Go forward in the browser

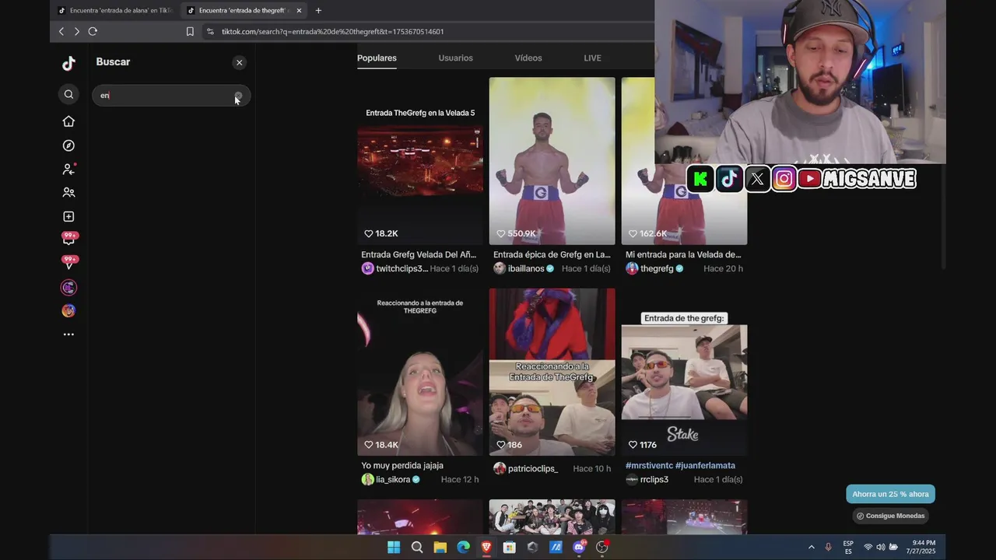pyautogui.click(x=76, y=31)
